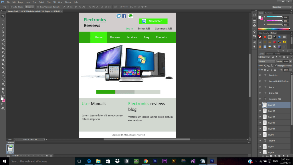Click the Paragraph panel icon
This screenshot has width=293, height=165.
(254, 46)
